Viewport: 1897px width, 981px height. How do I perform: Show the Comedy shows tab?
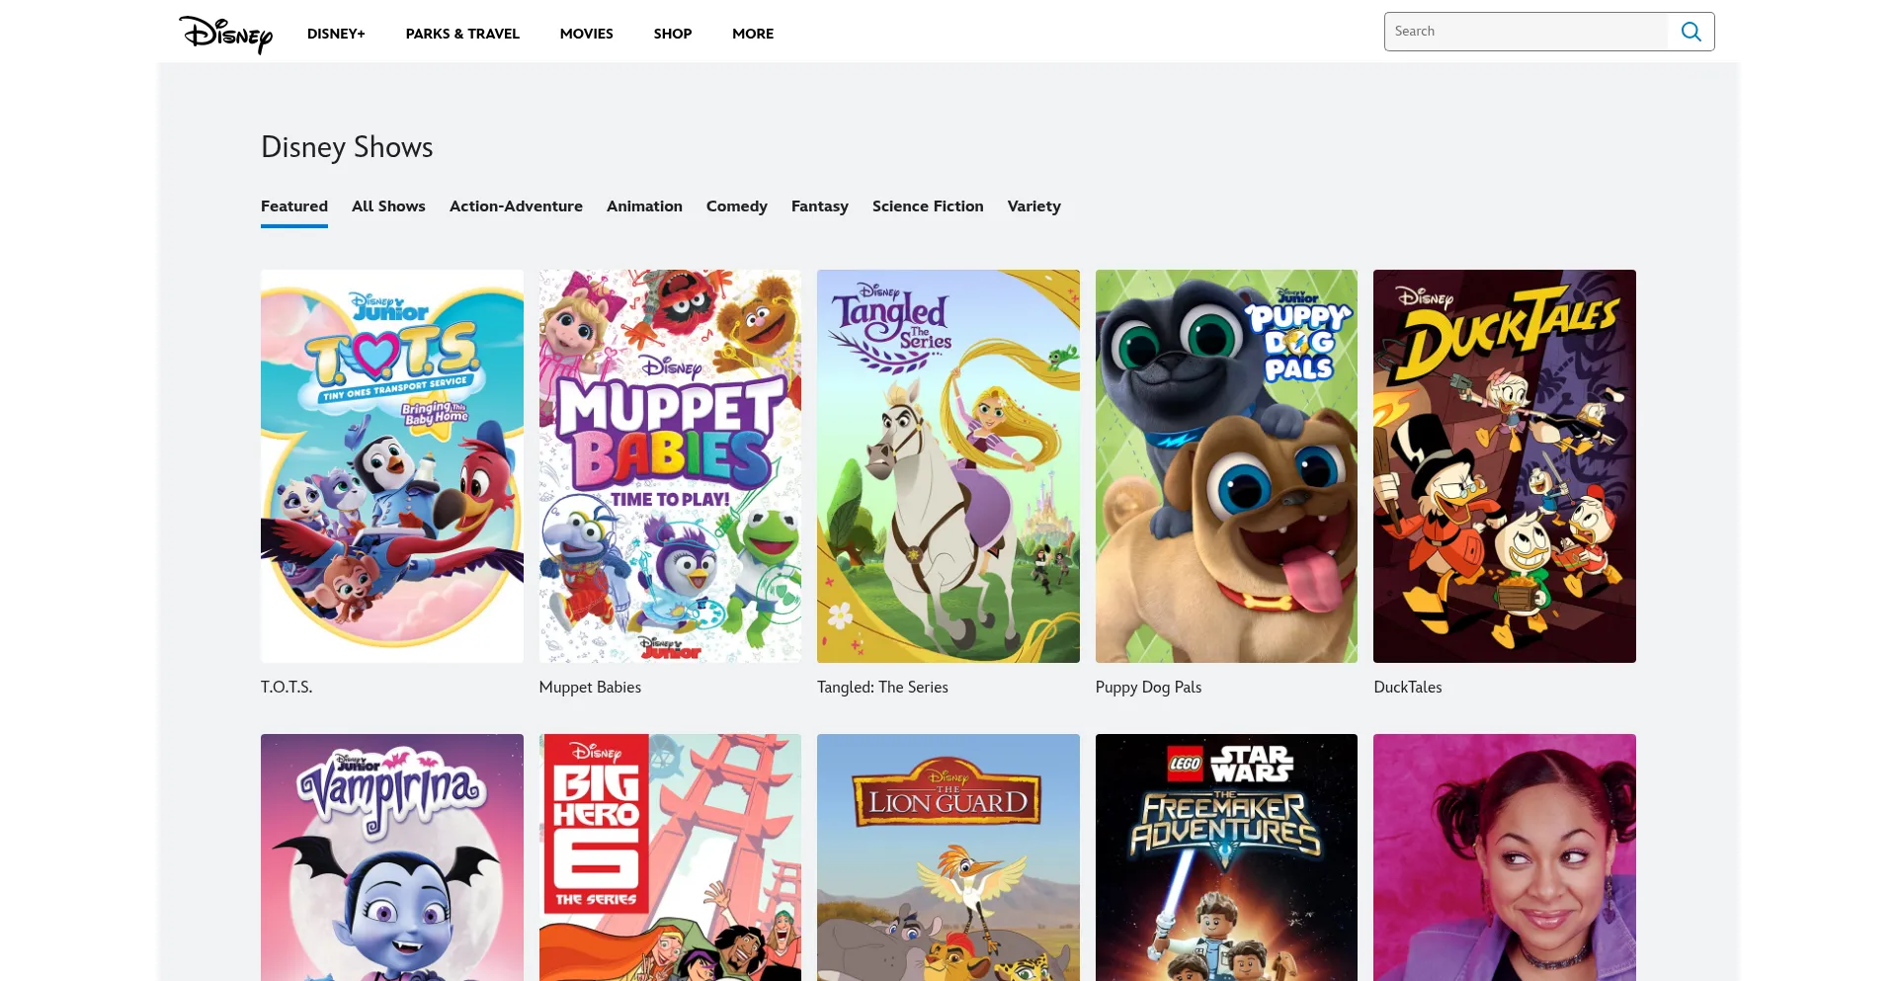pos(737,206)
